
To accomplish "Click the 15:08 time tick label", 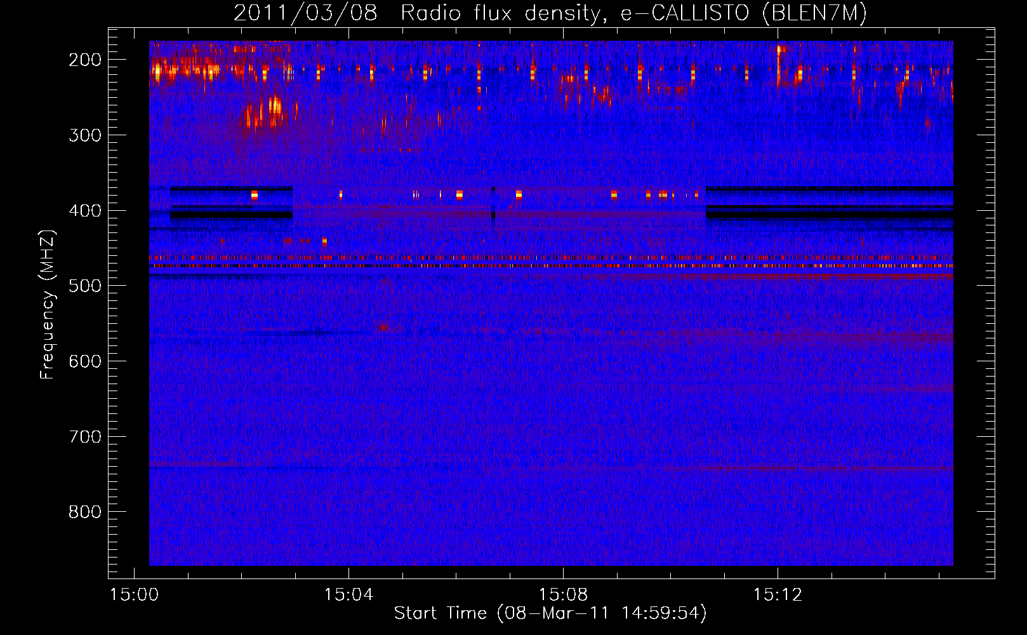I will (x=563, y=595).
